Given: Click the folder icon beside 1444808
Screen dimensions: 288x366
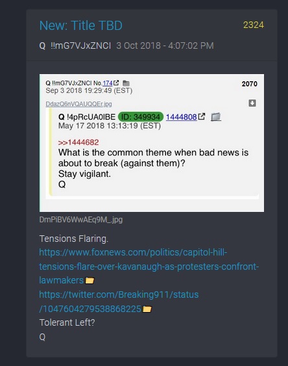Looking at the screenshot, I should tap(216, 117).
